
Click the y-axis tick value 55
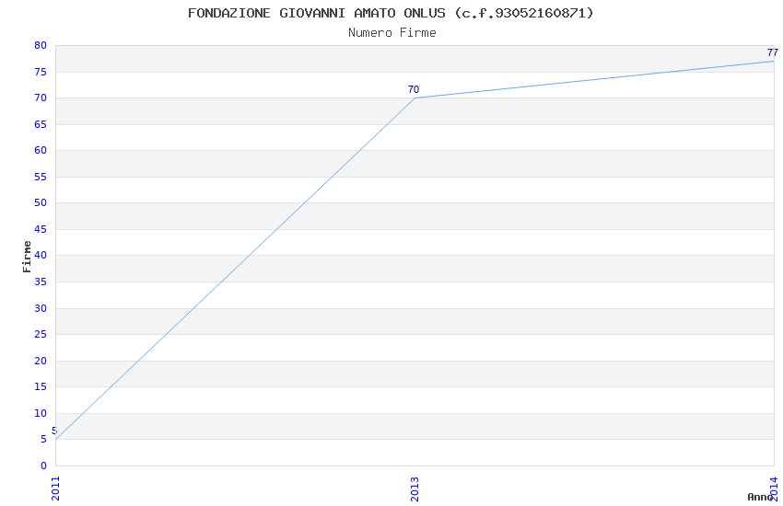tap(41, 177)
